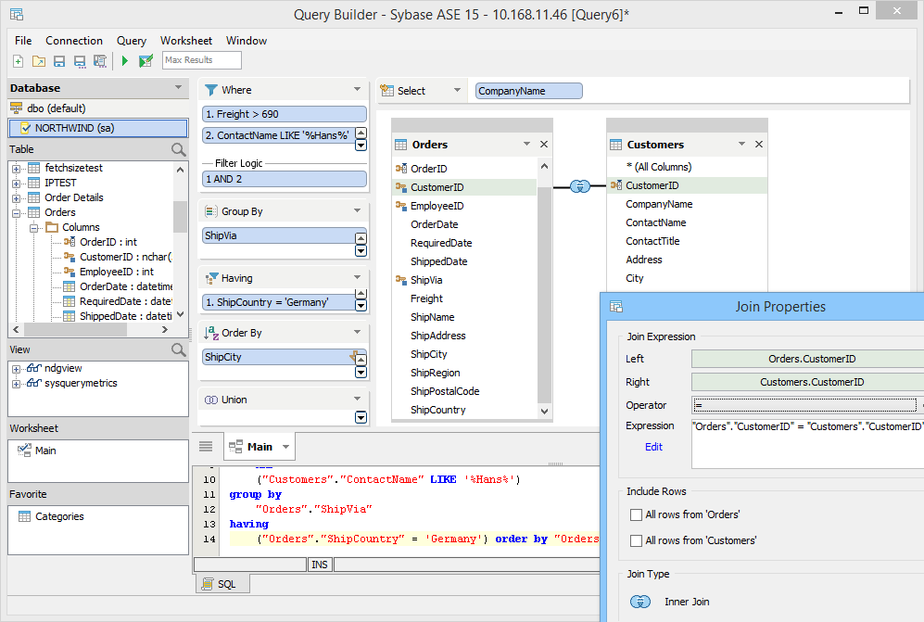Open the Having panel dropdown arrow
924x622 pixels.
[x=357, y=278]
